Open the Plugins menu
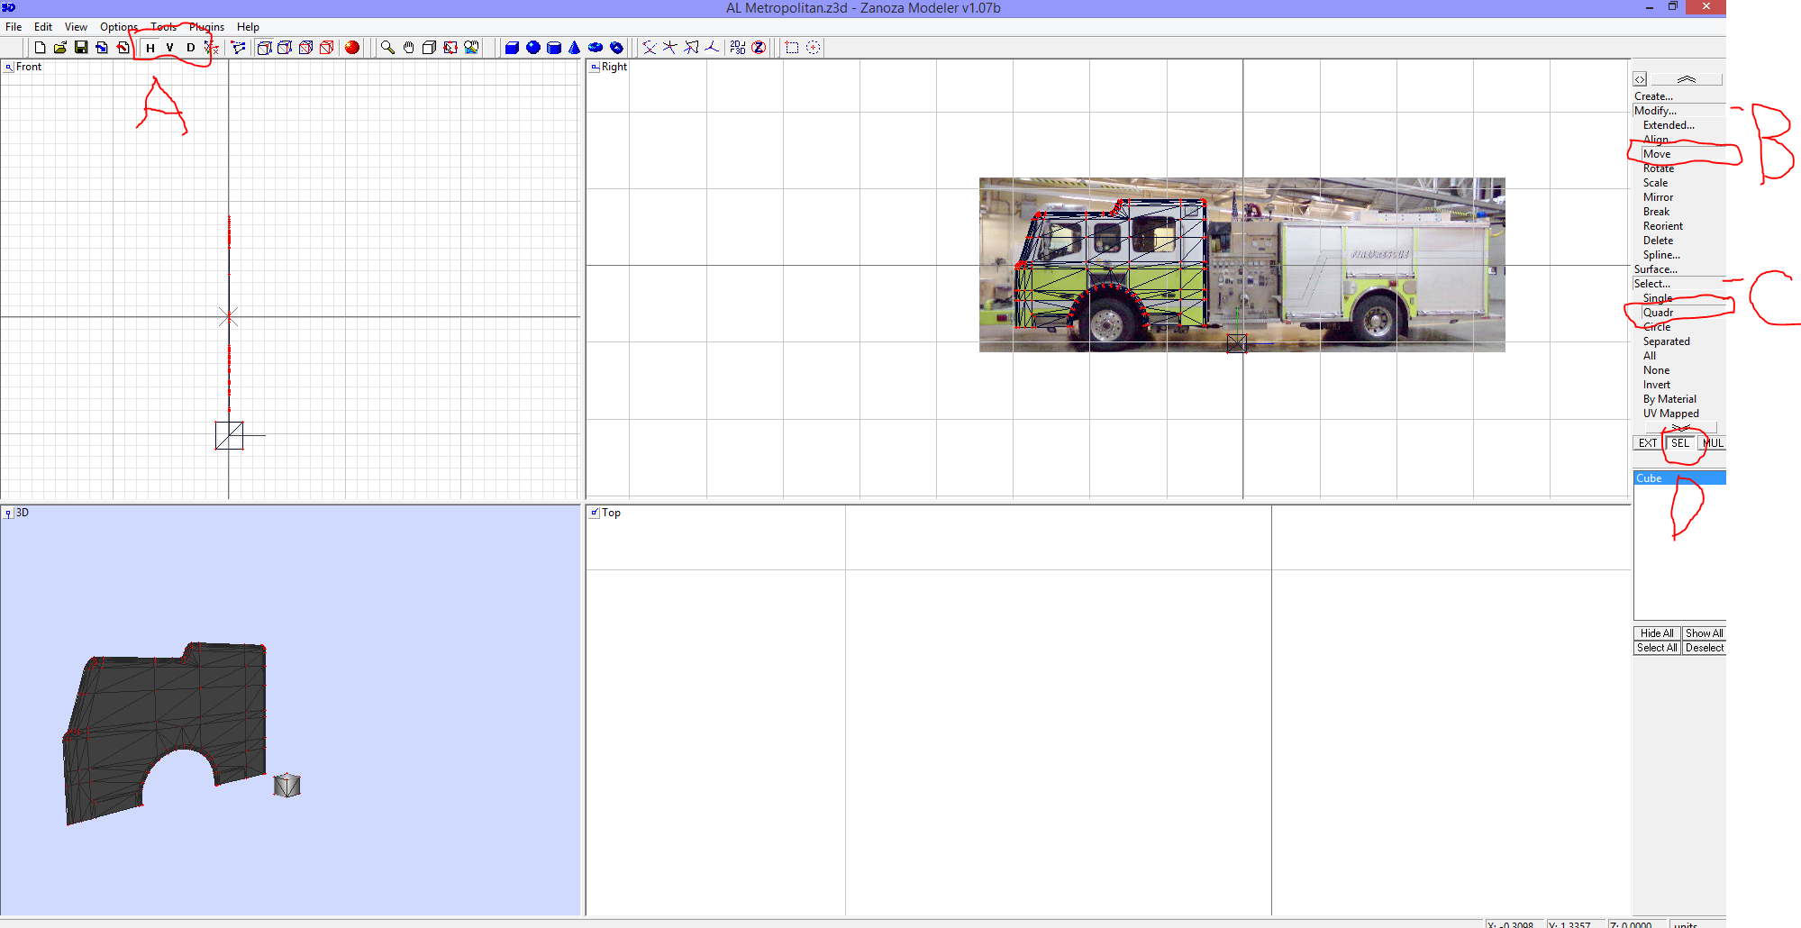 pos(206,26)
